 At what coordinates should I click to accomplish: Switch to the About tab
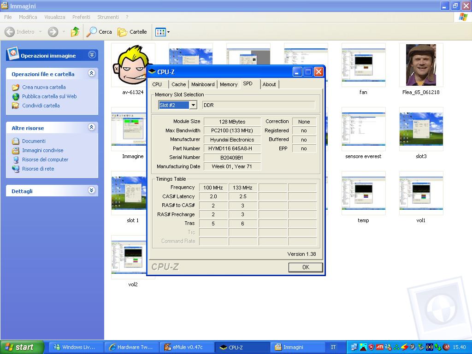[269, 85]
